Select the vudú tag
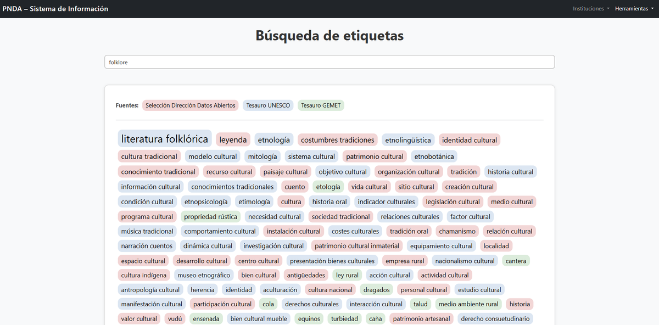Screen dimensions: 659x325 tap(175, 318)
